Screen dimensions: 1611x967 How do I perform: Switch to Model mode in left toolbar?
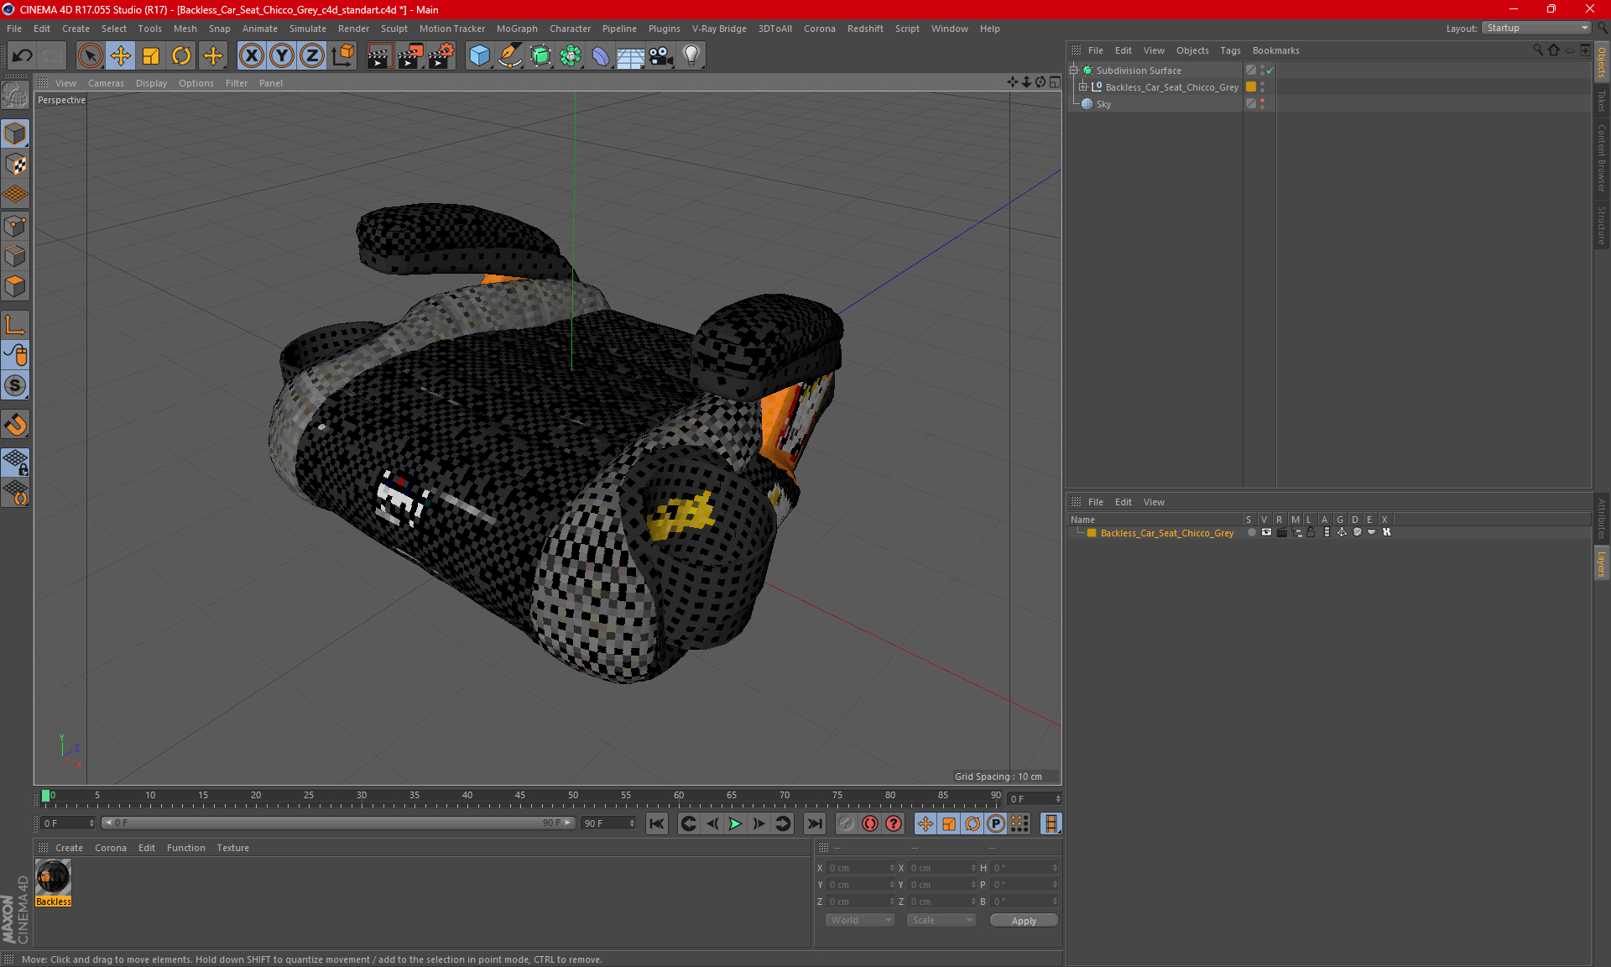tap(15, 134)
